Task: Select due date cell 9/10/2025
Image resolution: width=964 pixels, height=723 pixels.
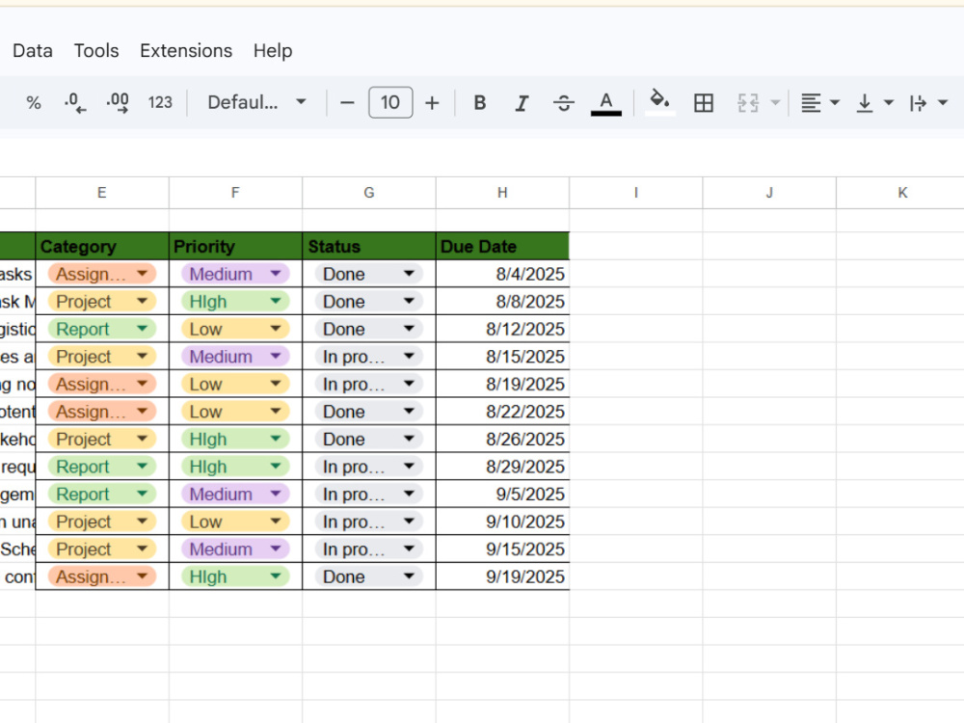Action: click(502, 522)
